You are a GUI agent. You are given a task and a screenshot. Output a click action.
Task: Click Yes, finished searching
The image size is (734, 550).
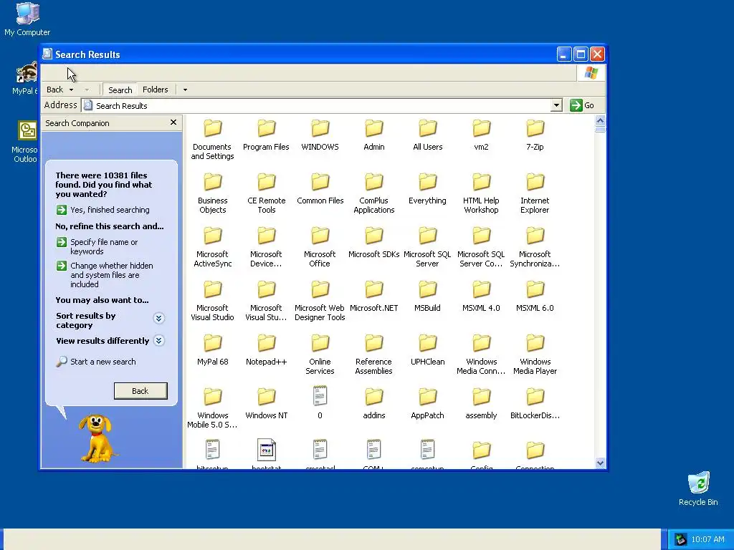pyautogui.click(x=103, y=210)
